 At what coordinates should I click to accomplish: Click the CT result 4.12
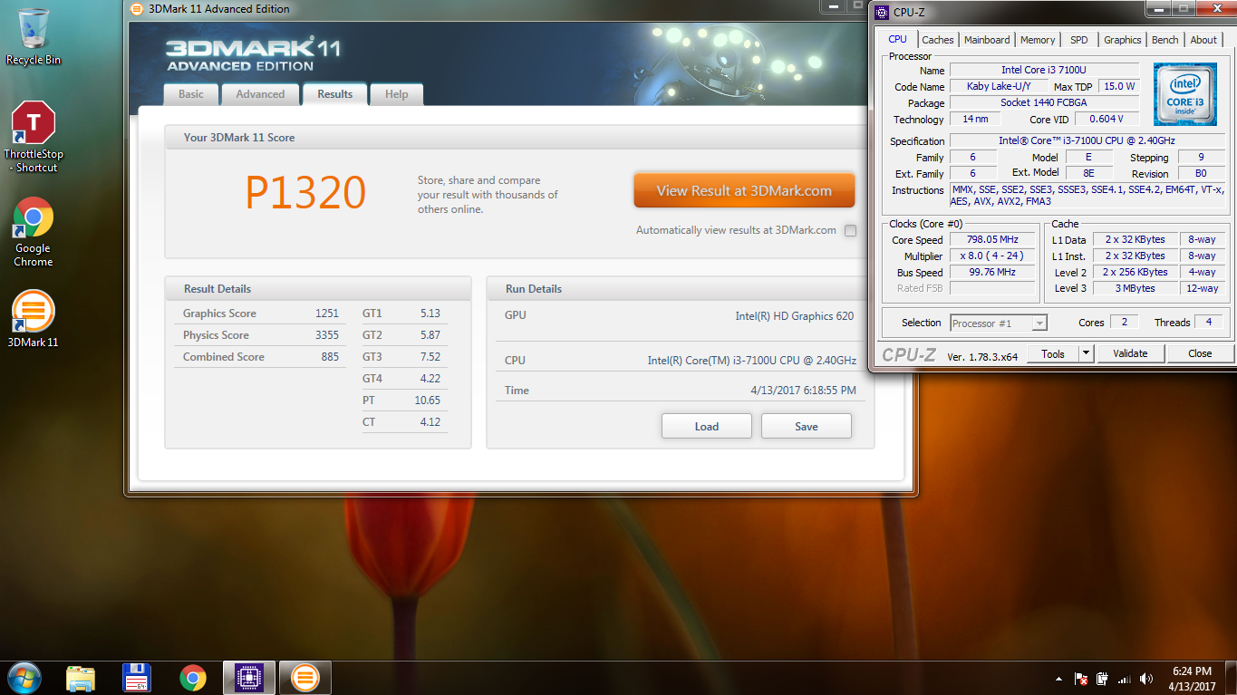430,422
